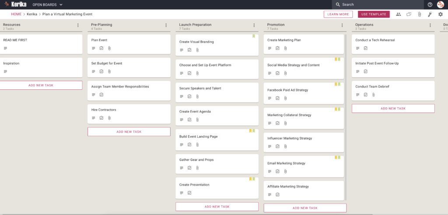The image size is (448, 215).
Task: Click the search magnifier icon
Action: coord(338,4)
